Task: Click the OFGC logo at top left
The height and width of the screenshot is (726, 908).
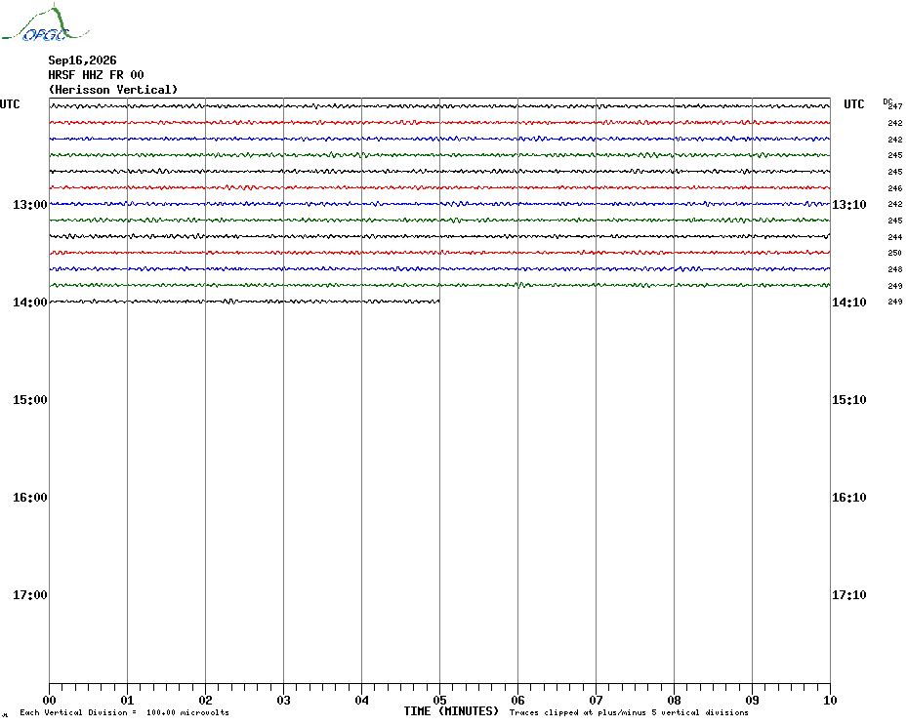Action: tap(45, 23)
